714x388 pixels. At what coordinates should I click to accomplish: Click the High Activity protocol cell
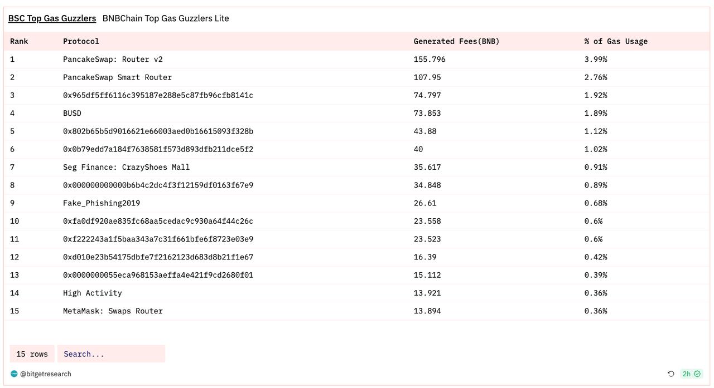coord(92,293)
